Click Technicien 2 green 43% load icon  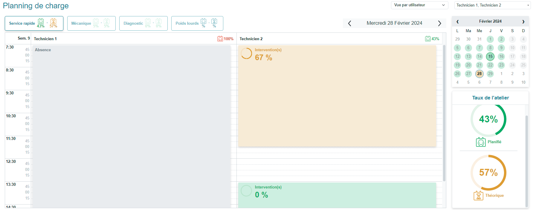(428, 39)
